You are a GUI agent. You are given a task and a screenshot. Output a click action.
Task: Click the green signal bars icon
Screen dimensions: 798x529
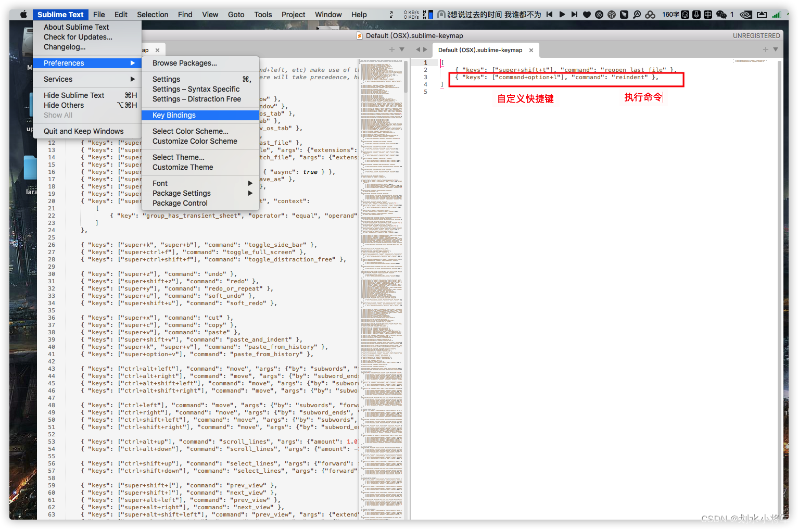776,15
